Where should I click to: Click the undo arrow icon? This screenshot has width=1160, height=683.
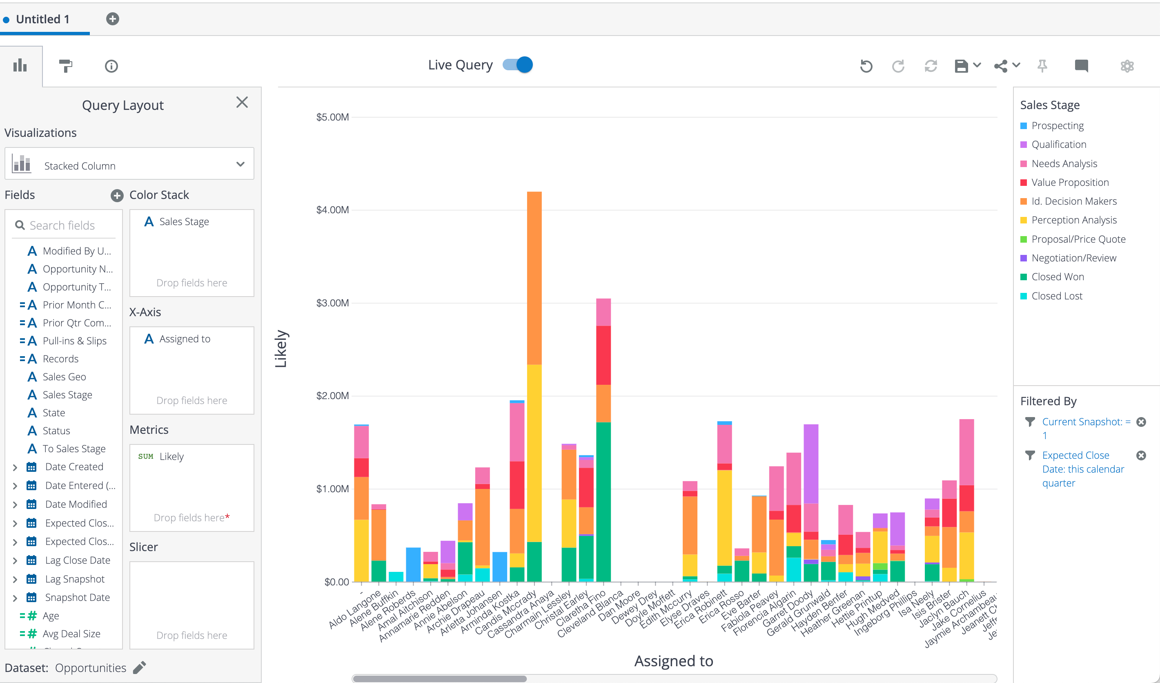coord(866,66)
